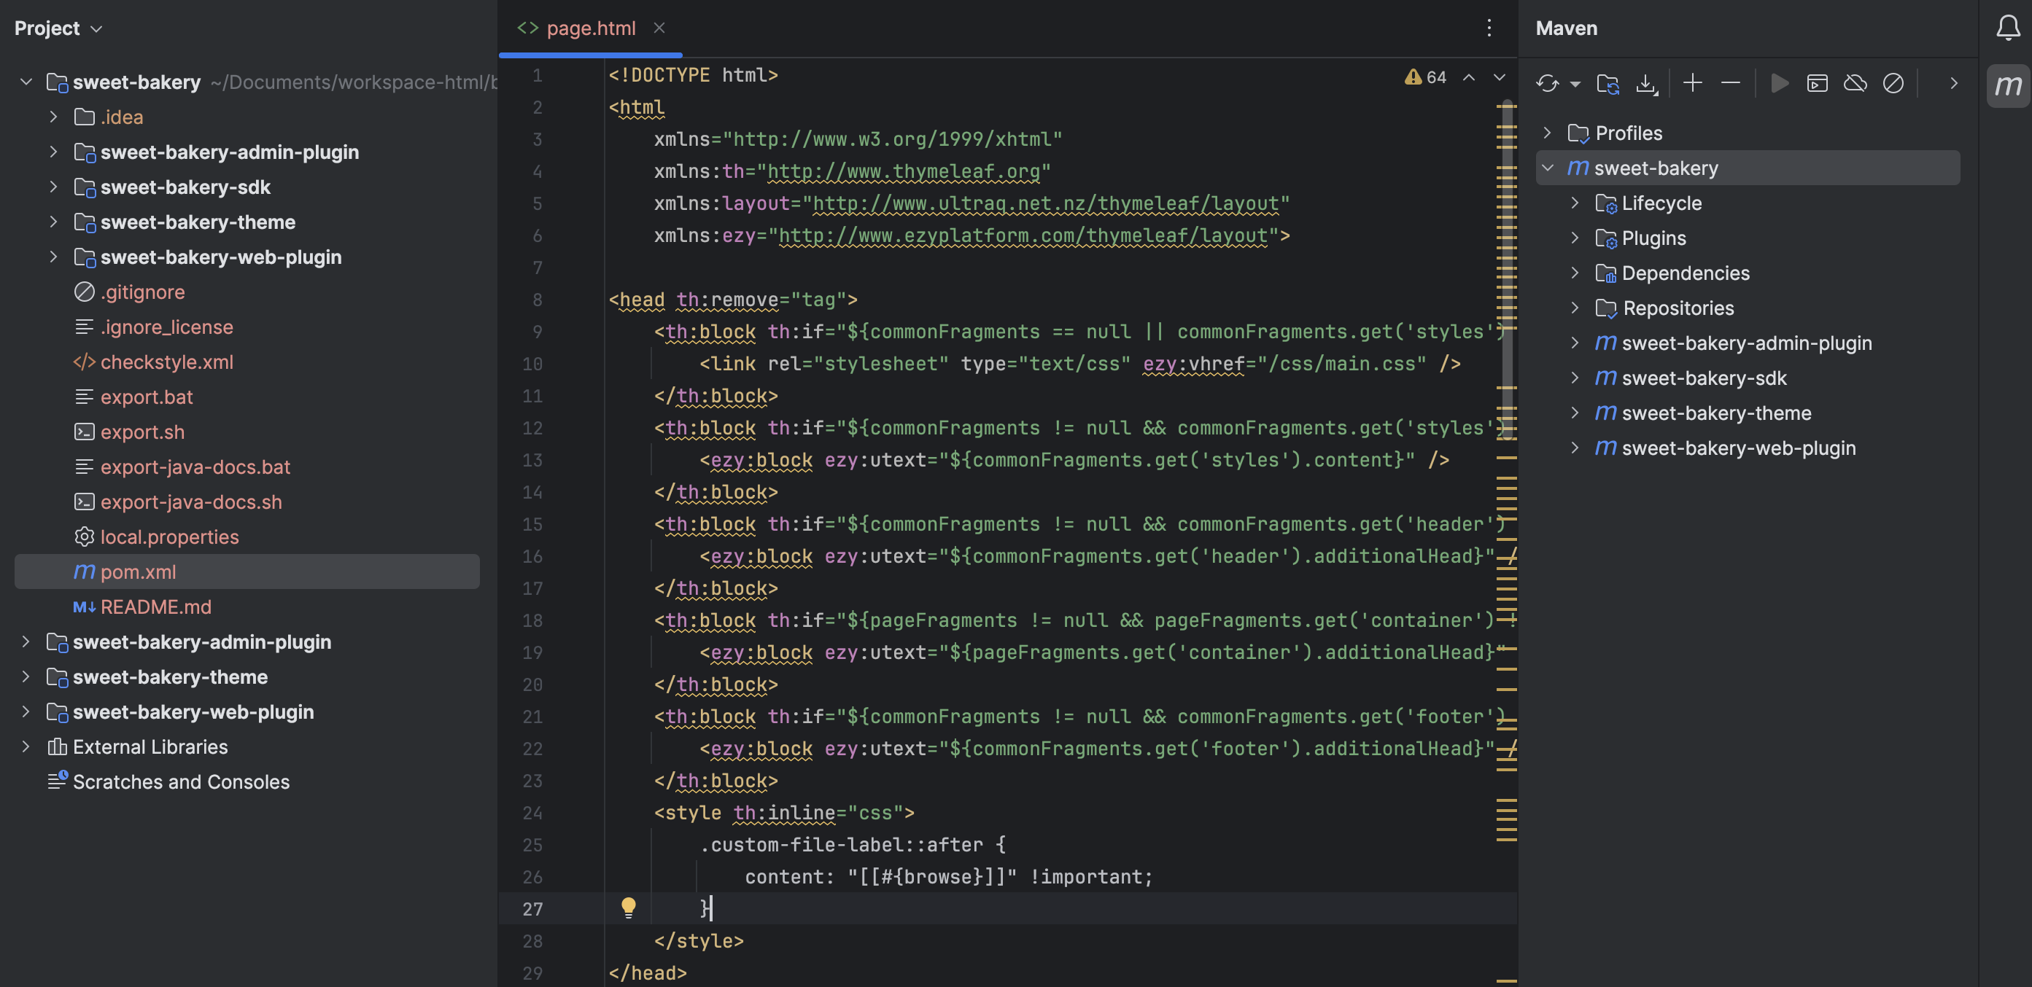Viewport: 2032px width, 987px height.
Task: Expand Lifecycle in Maven panel
Action: coord(1575,203)
